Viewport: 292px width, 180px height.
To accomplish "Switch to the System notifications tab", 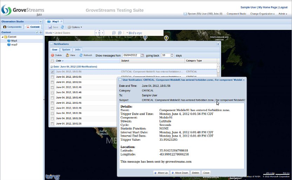I will (x=66, y=50).
